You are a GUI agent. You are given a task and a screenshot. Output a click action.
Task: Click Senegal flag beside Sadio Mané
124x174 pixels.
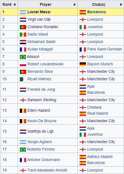pos(23,34)
